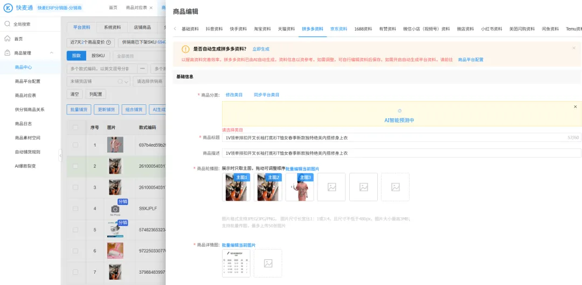This screenshot has width=582, height=285.
Task: Close the 商品对应表 top tab
Action: 151,8
